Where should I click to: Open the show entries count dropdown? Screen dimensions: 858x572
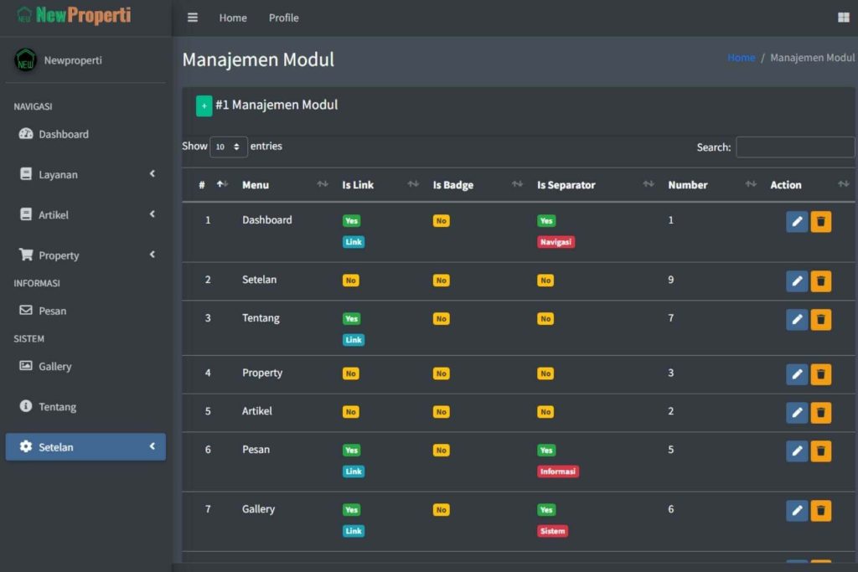229,147
